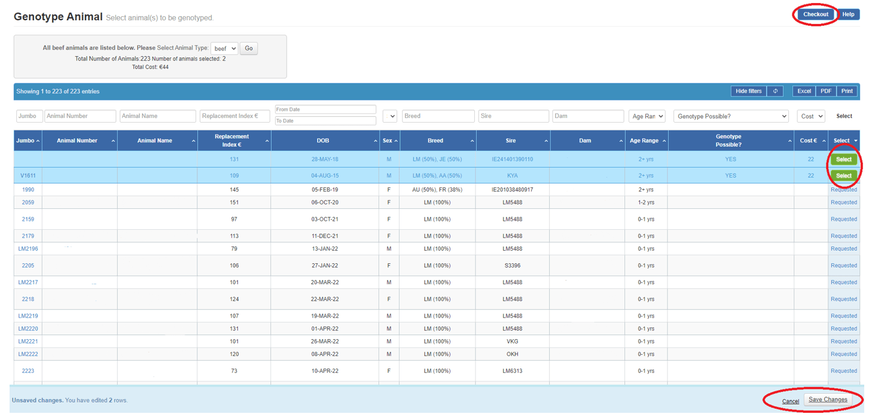
Task: Click Hide filters button
Action: point(749,91)
